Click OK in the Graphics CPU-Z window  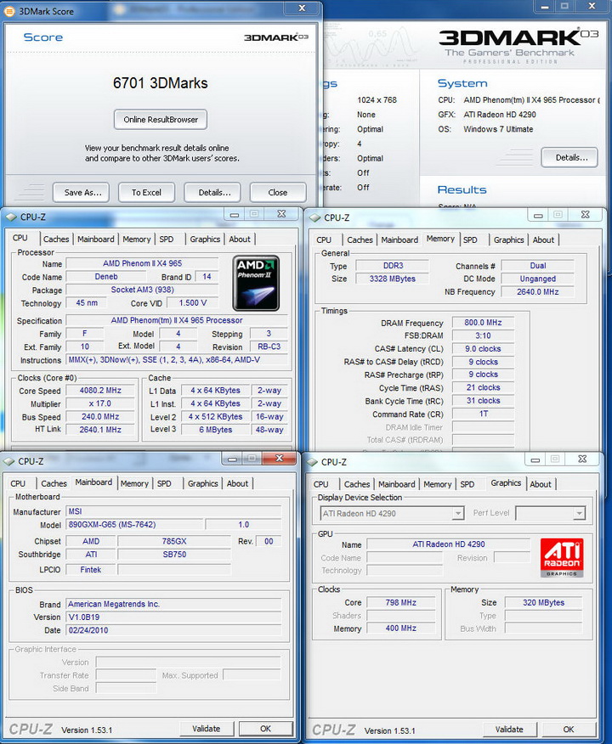[569, 730]
